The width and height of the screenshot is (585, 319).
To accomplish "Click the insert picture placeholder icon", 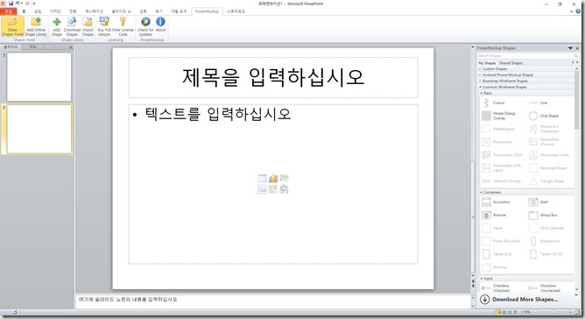I will pyautogui.click(x=262, y=189).
